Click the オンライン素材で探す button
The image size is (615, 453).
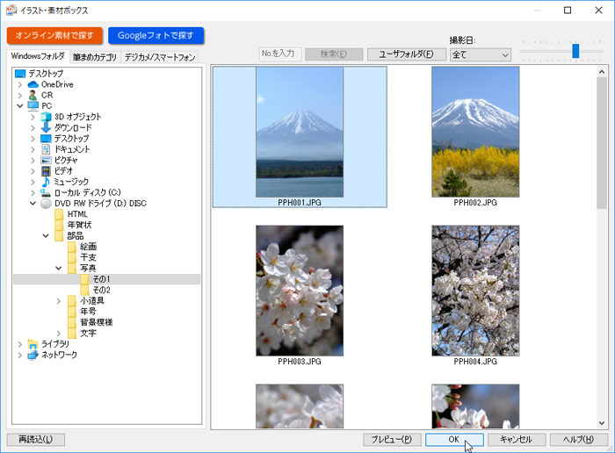[x=54, y=35]
